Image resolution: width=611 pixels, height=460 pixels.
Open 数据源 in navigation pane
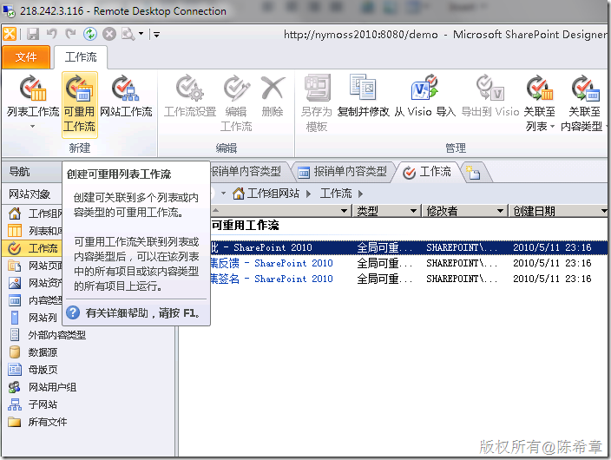[34, 352]
